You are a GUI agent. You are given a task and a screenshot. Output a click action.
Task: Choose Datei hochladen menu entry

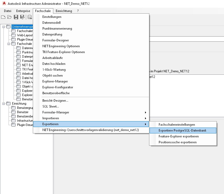click(91, 64)
